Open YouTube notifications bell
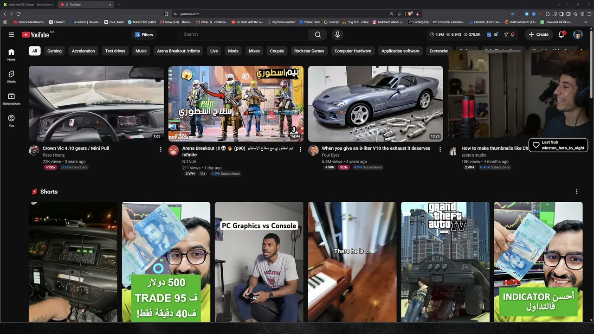Image resolution: width=594 pixels, height=334 pixels. (562, 34)
